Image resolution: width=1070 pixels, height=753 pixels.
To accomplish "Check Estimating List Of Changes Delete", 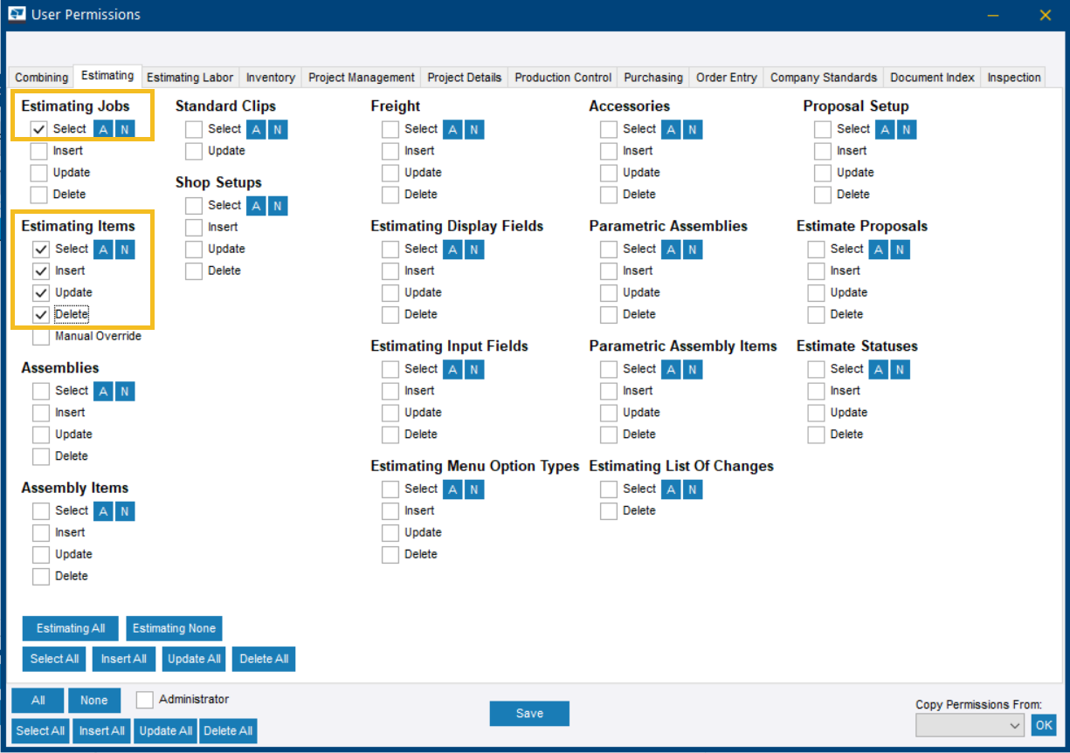I will 609,511.
